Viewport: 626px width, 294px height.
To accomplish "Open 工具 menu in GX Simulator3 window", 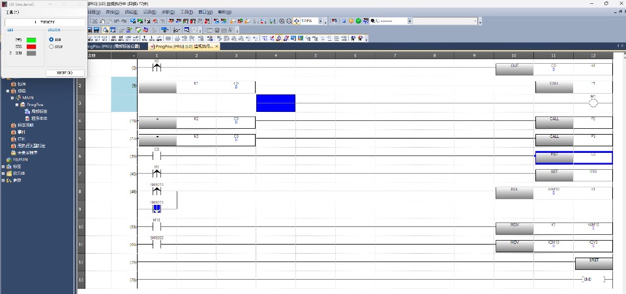I will [12, 12].
